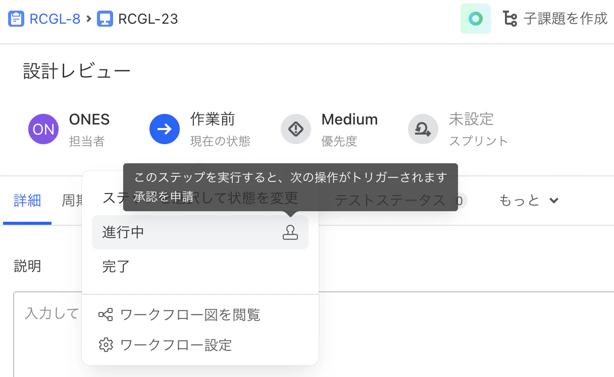Click the blue arrow status icon
This screenshot has height=377, width=614.
coord(165,129)
